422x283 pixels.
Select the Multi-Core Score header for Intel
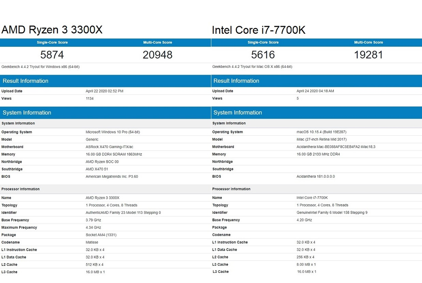pyautogui.click(x=369, y=42)
